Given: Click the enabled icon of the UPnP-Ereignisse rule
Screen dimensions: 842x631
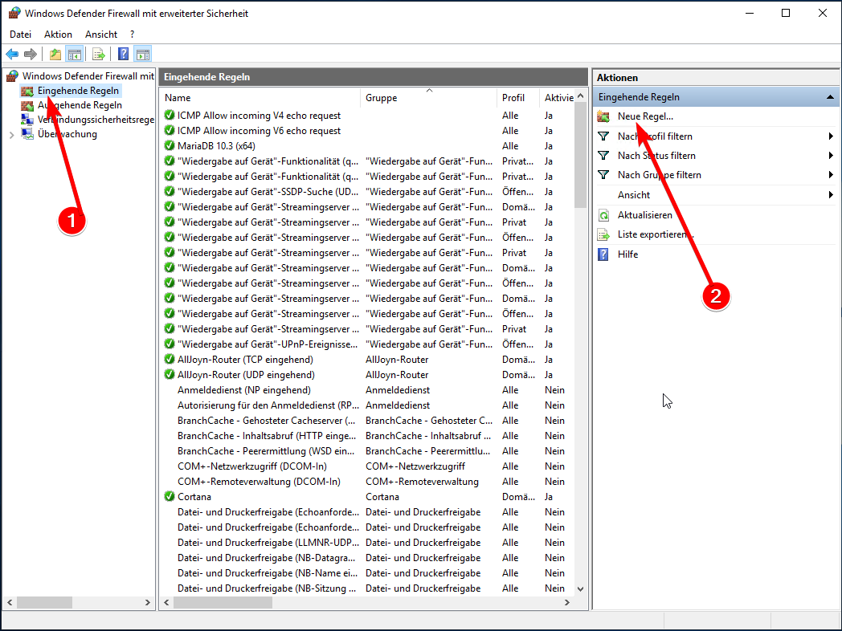Looking at the screenshot, I should (x=170, y=344).
